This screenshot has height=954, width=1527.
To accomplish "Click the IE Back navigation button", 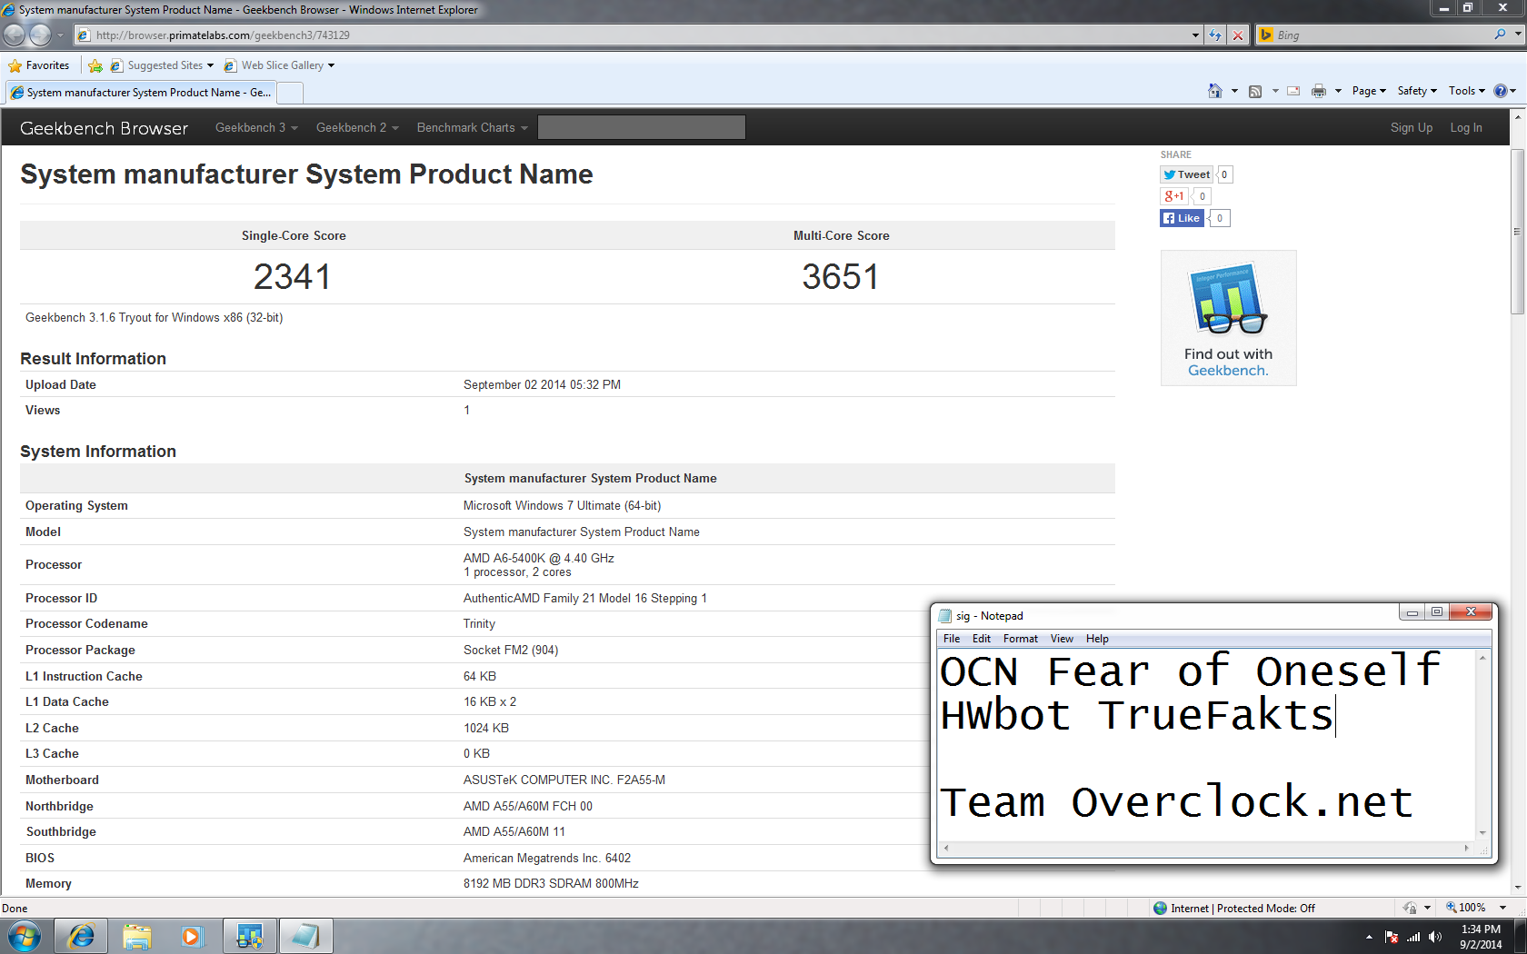I will (15, 35).
